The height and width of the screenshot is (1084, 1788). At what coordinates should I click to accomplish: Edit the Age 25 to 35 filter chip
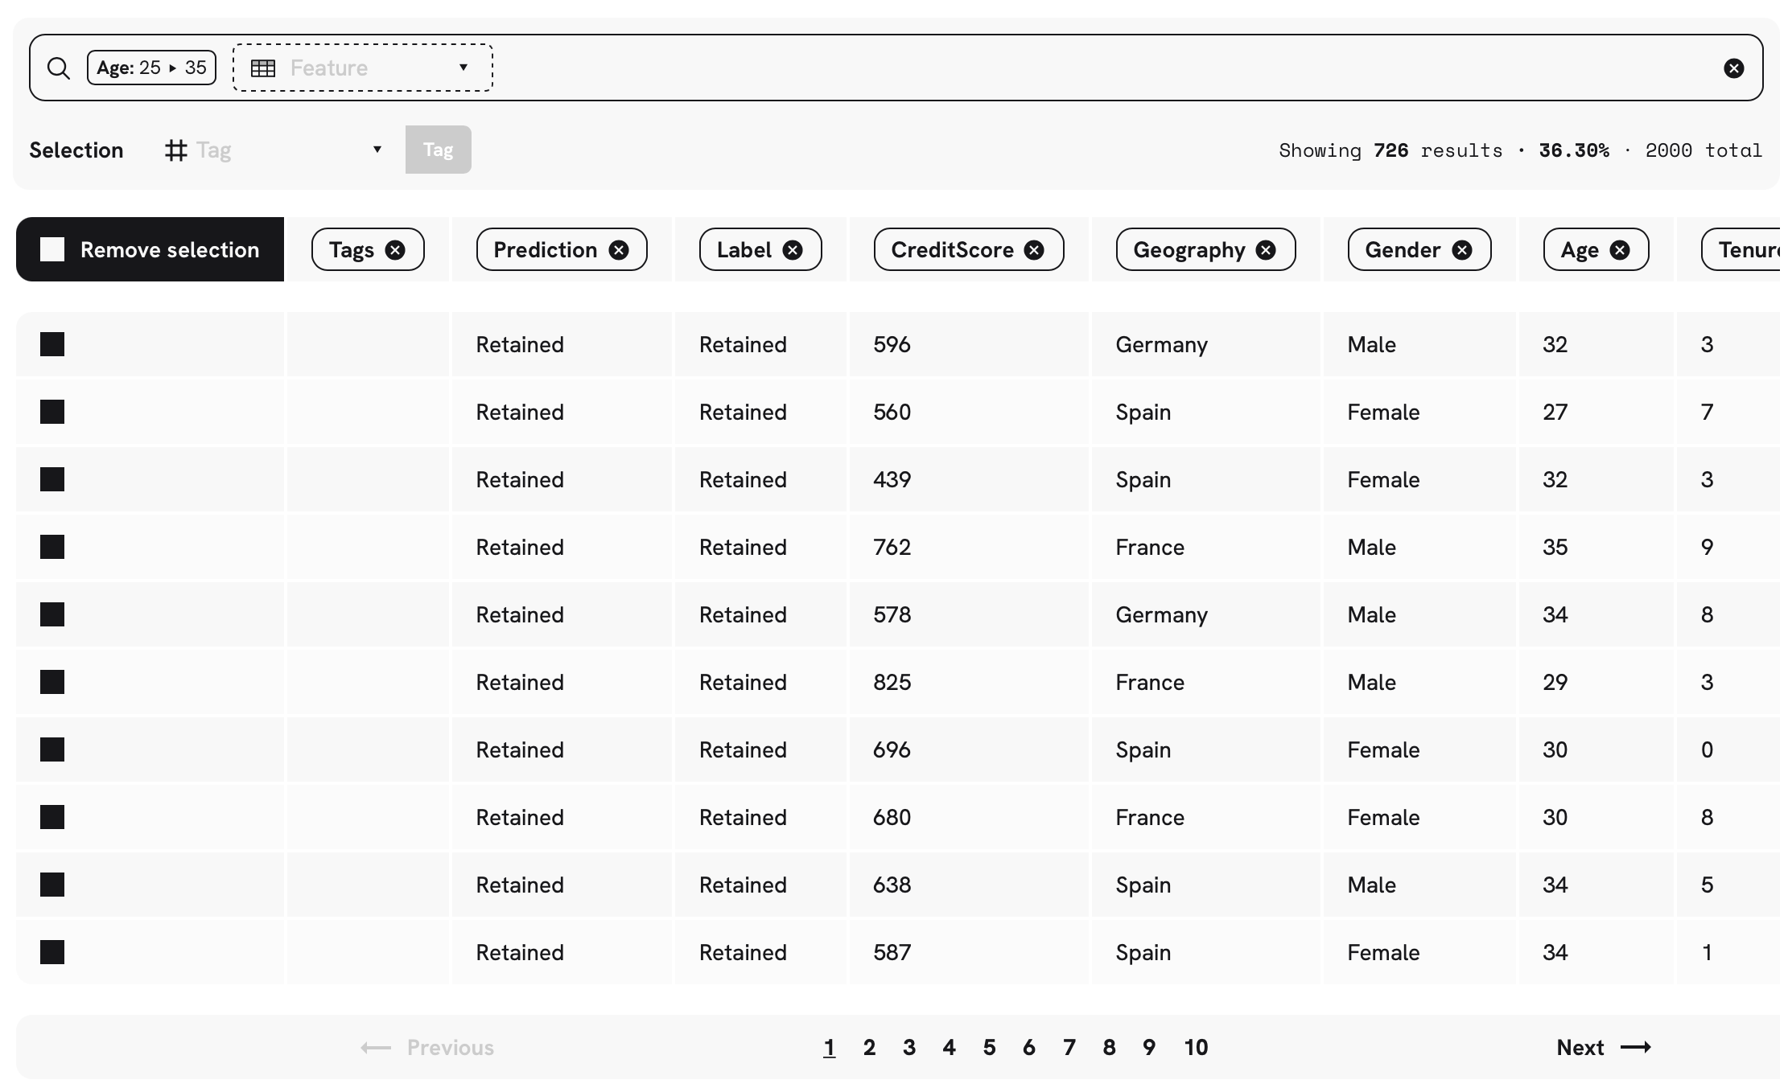pyautogui.click(x=151, y=68)
